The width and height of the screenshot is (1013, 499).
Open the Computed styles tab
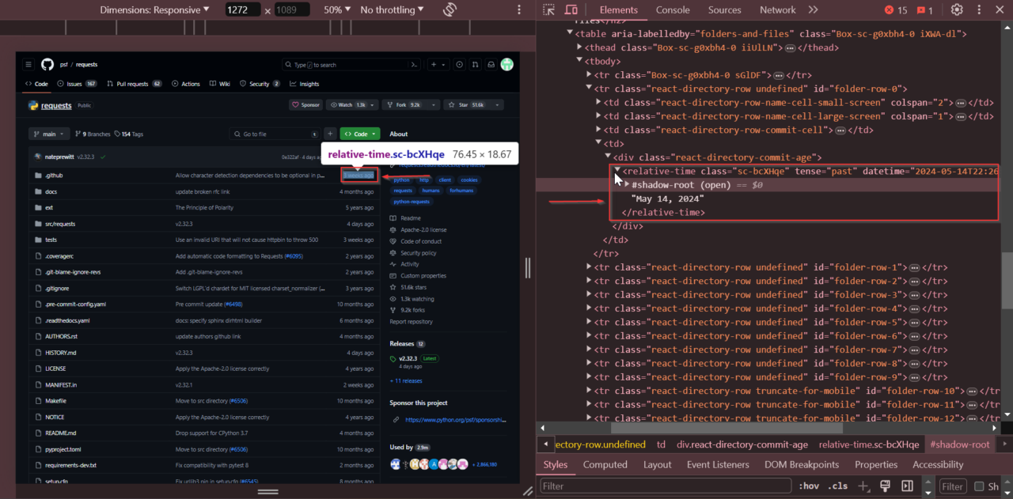605,464
